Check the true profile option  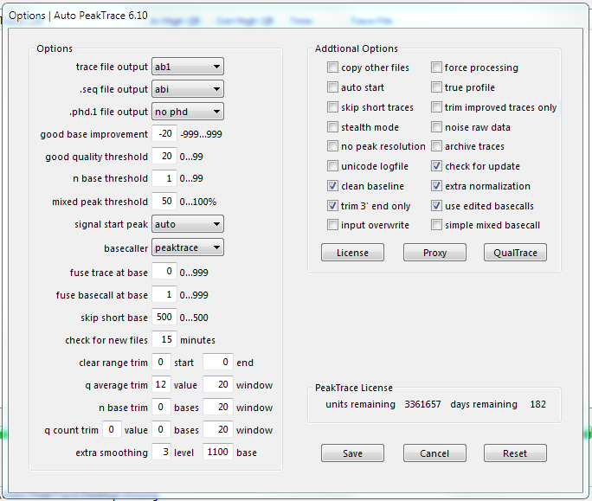(436, 87)
